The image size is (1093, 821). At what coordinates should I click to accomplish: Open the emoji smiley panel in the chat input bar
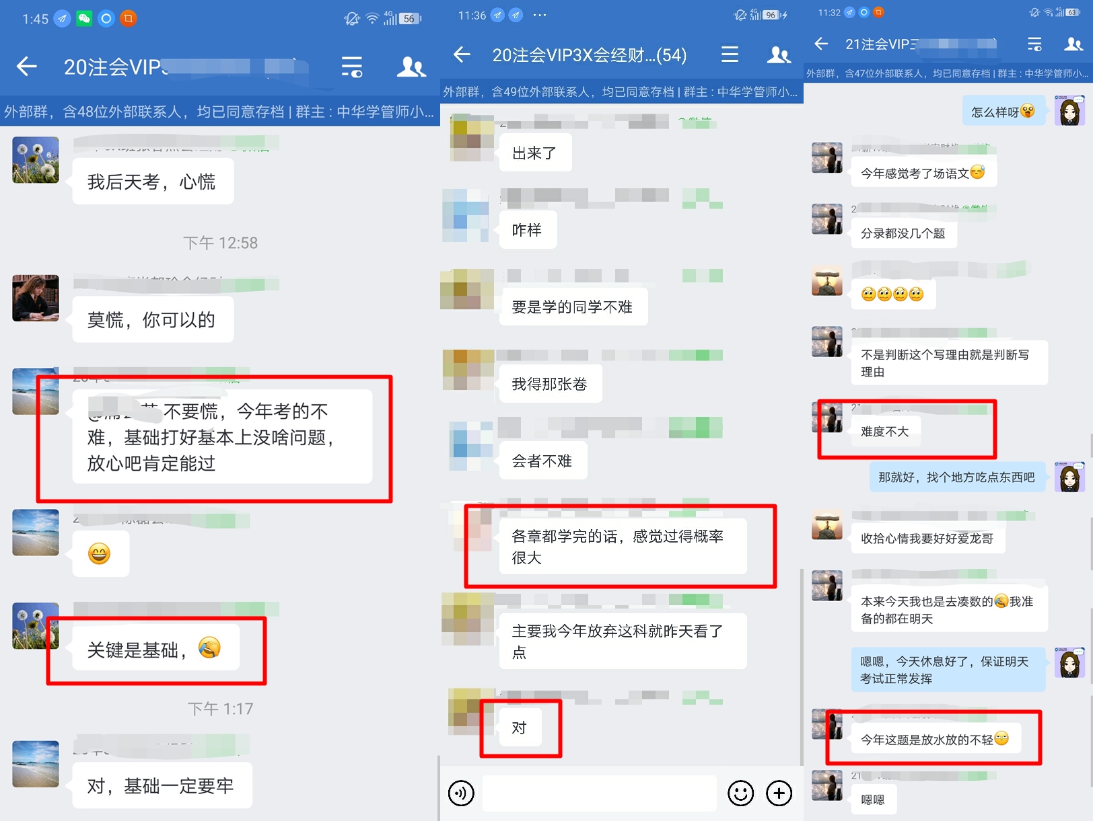point(740,793)
